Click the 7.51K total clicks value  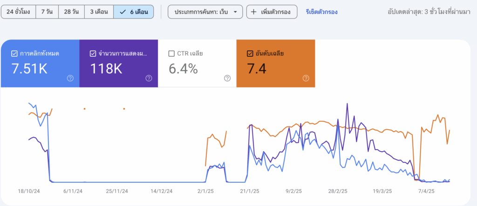pos(29,69)
